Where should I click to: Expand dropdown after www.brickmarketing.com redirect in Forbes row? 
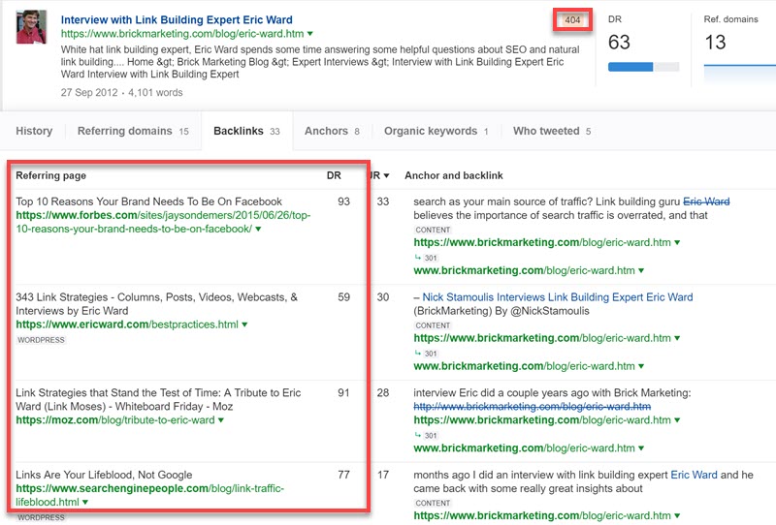641,270
